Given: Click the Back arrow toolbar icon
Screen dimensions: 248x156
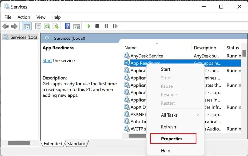Looking at the screenshot, I should coord(6,26).
